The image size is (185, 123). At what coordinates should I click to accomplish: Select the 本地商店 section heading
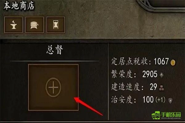coord(19,6)
